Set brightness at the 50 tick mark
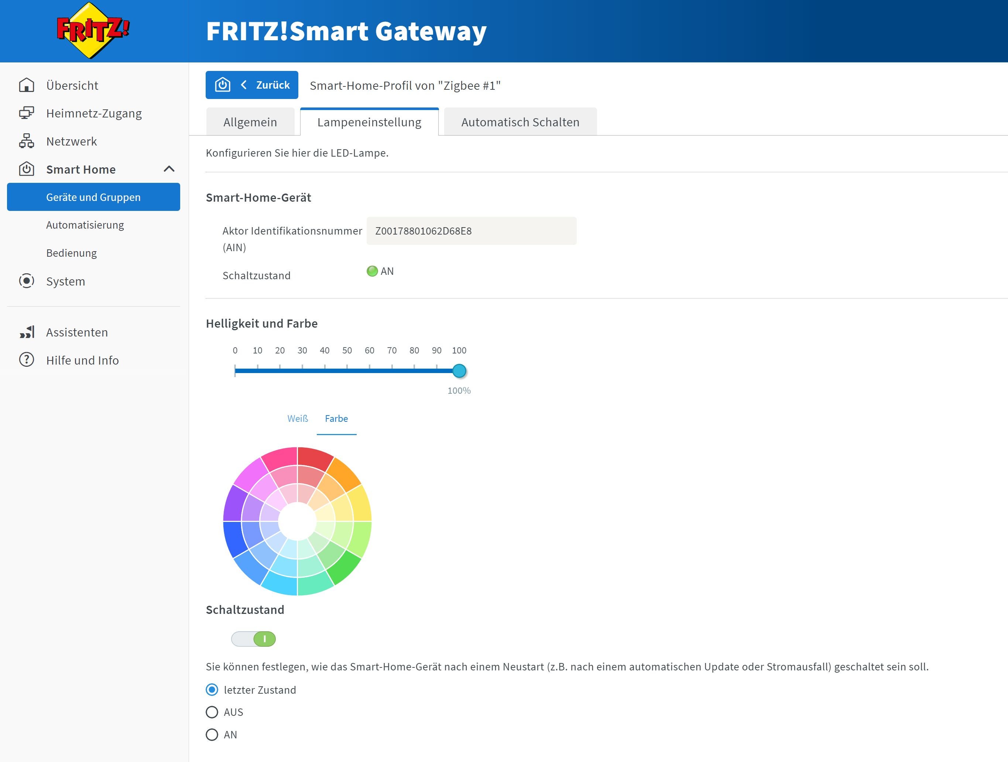1008x762 pixels. [347, 370]
